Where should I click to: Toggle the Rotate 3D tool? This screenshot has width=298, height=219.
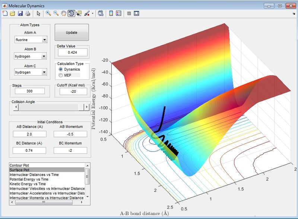coord(71,13)
